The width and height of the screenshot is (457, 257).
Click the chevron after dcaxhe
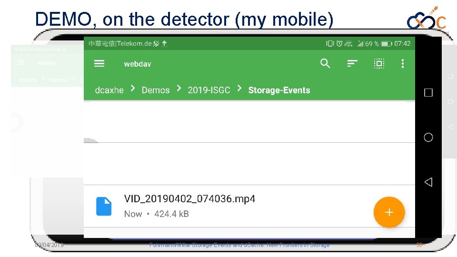(133, 89)
